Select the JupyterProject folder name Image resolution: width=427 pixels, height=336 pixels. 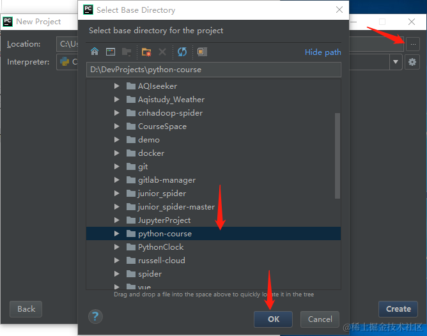(x=164, y=220)
